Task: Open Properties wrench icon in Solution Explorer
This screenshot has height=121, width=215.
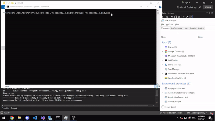Action: (x=187, y=17)
